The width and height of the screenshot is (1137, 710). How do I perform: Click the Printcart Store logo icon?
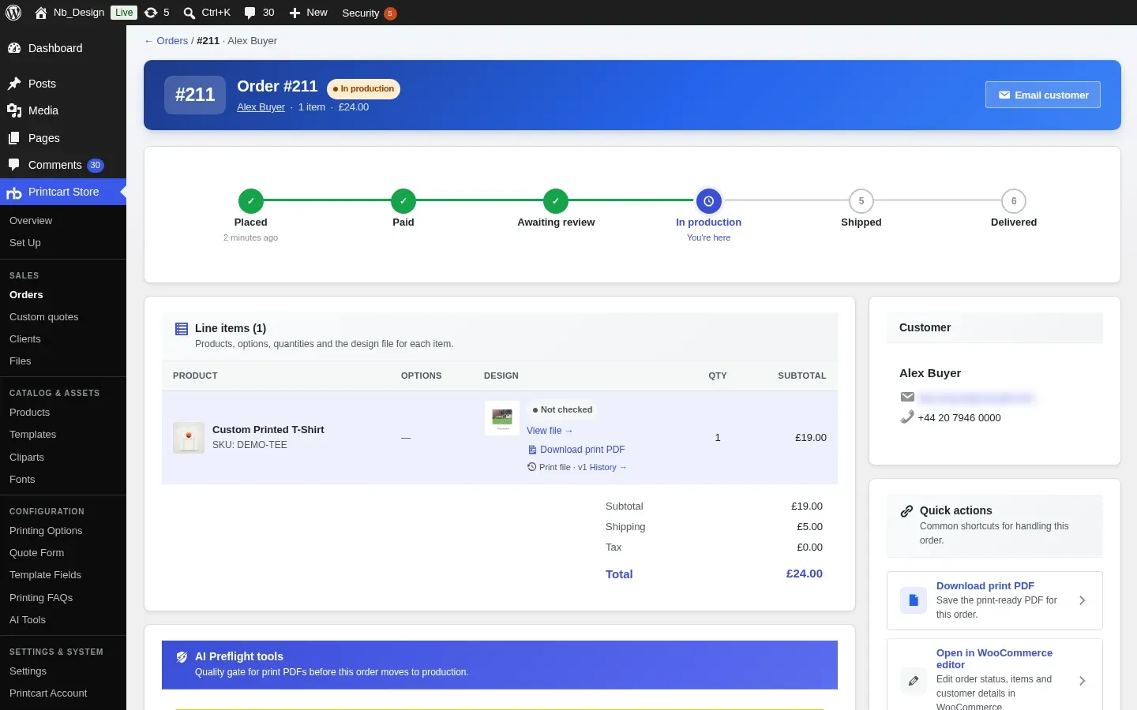14,192
